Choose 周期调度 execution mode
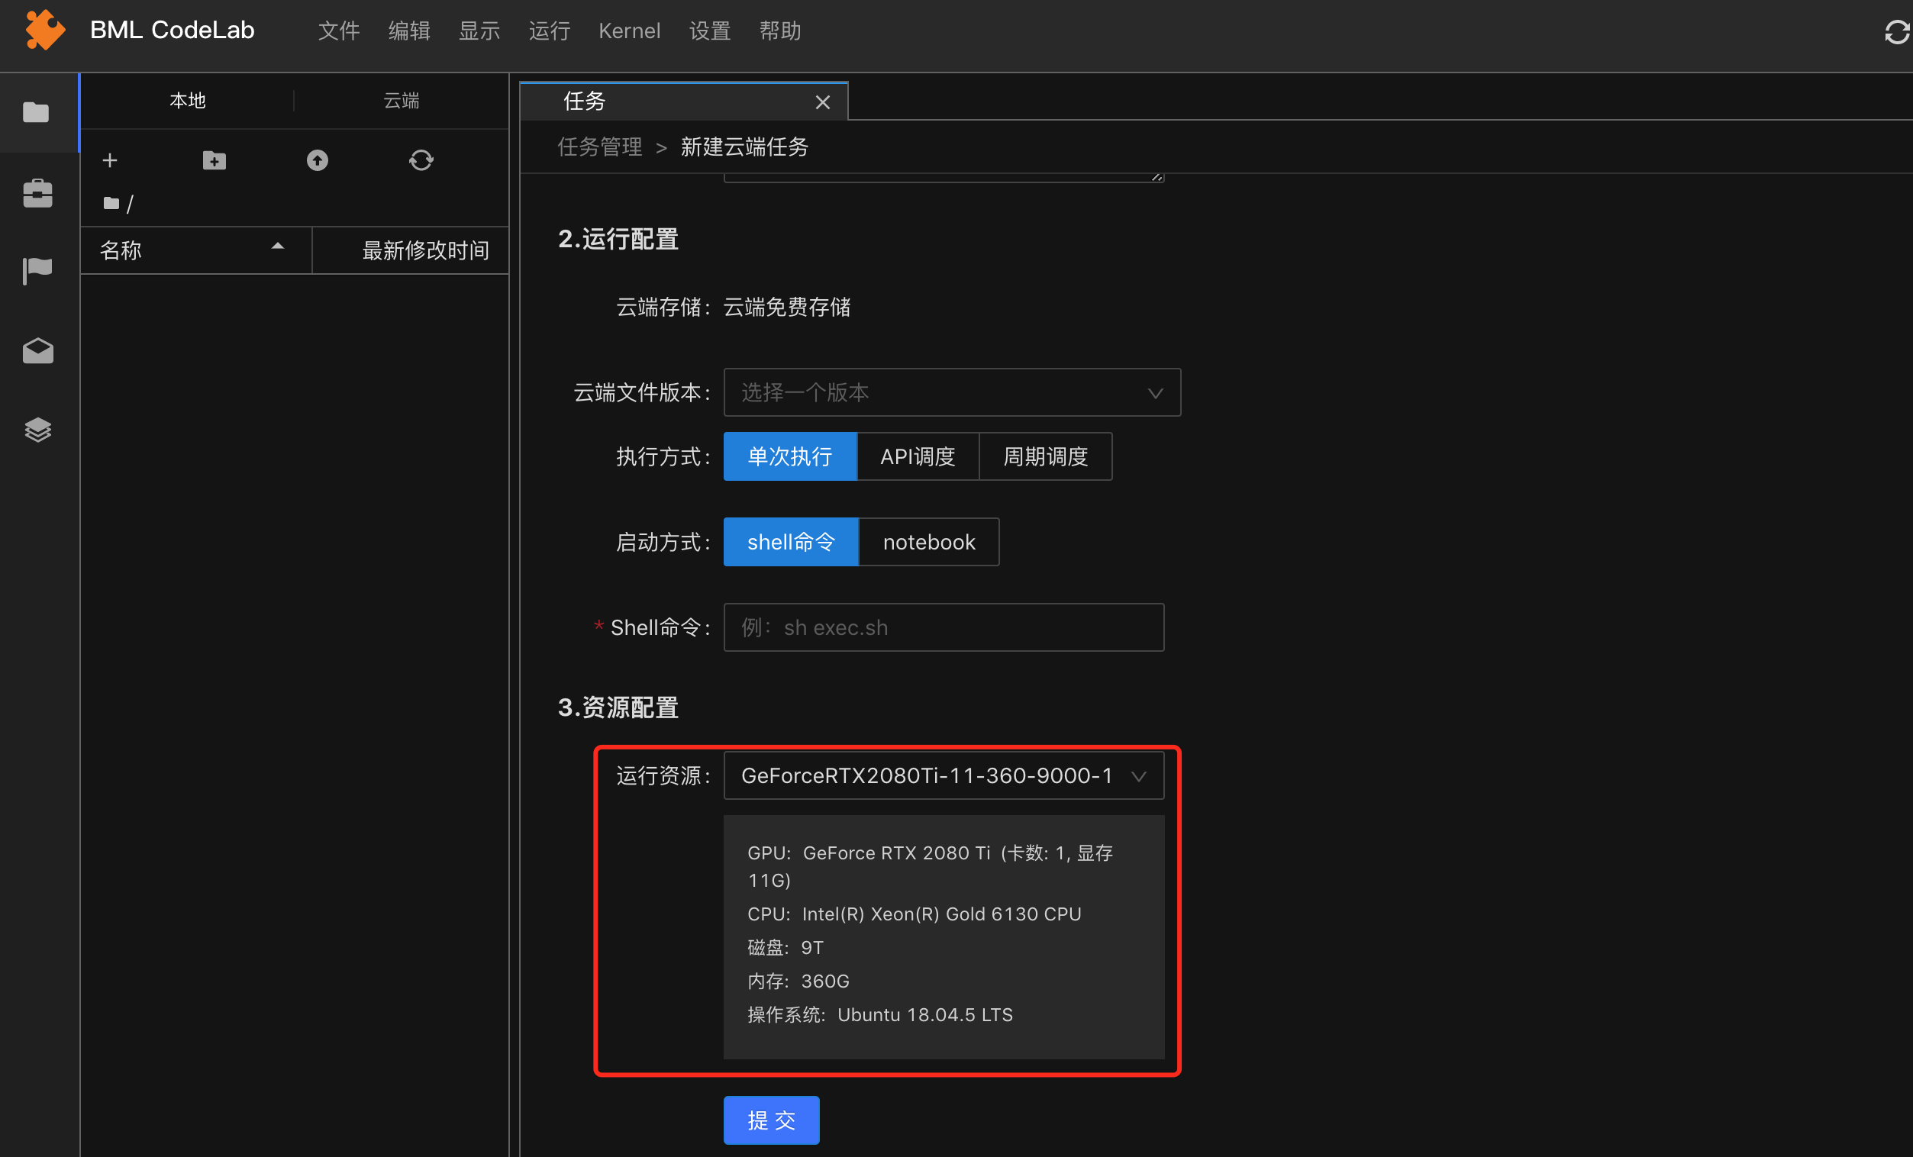The image size is (1913, 1157). 1046,456
